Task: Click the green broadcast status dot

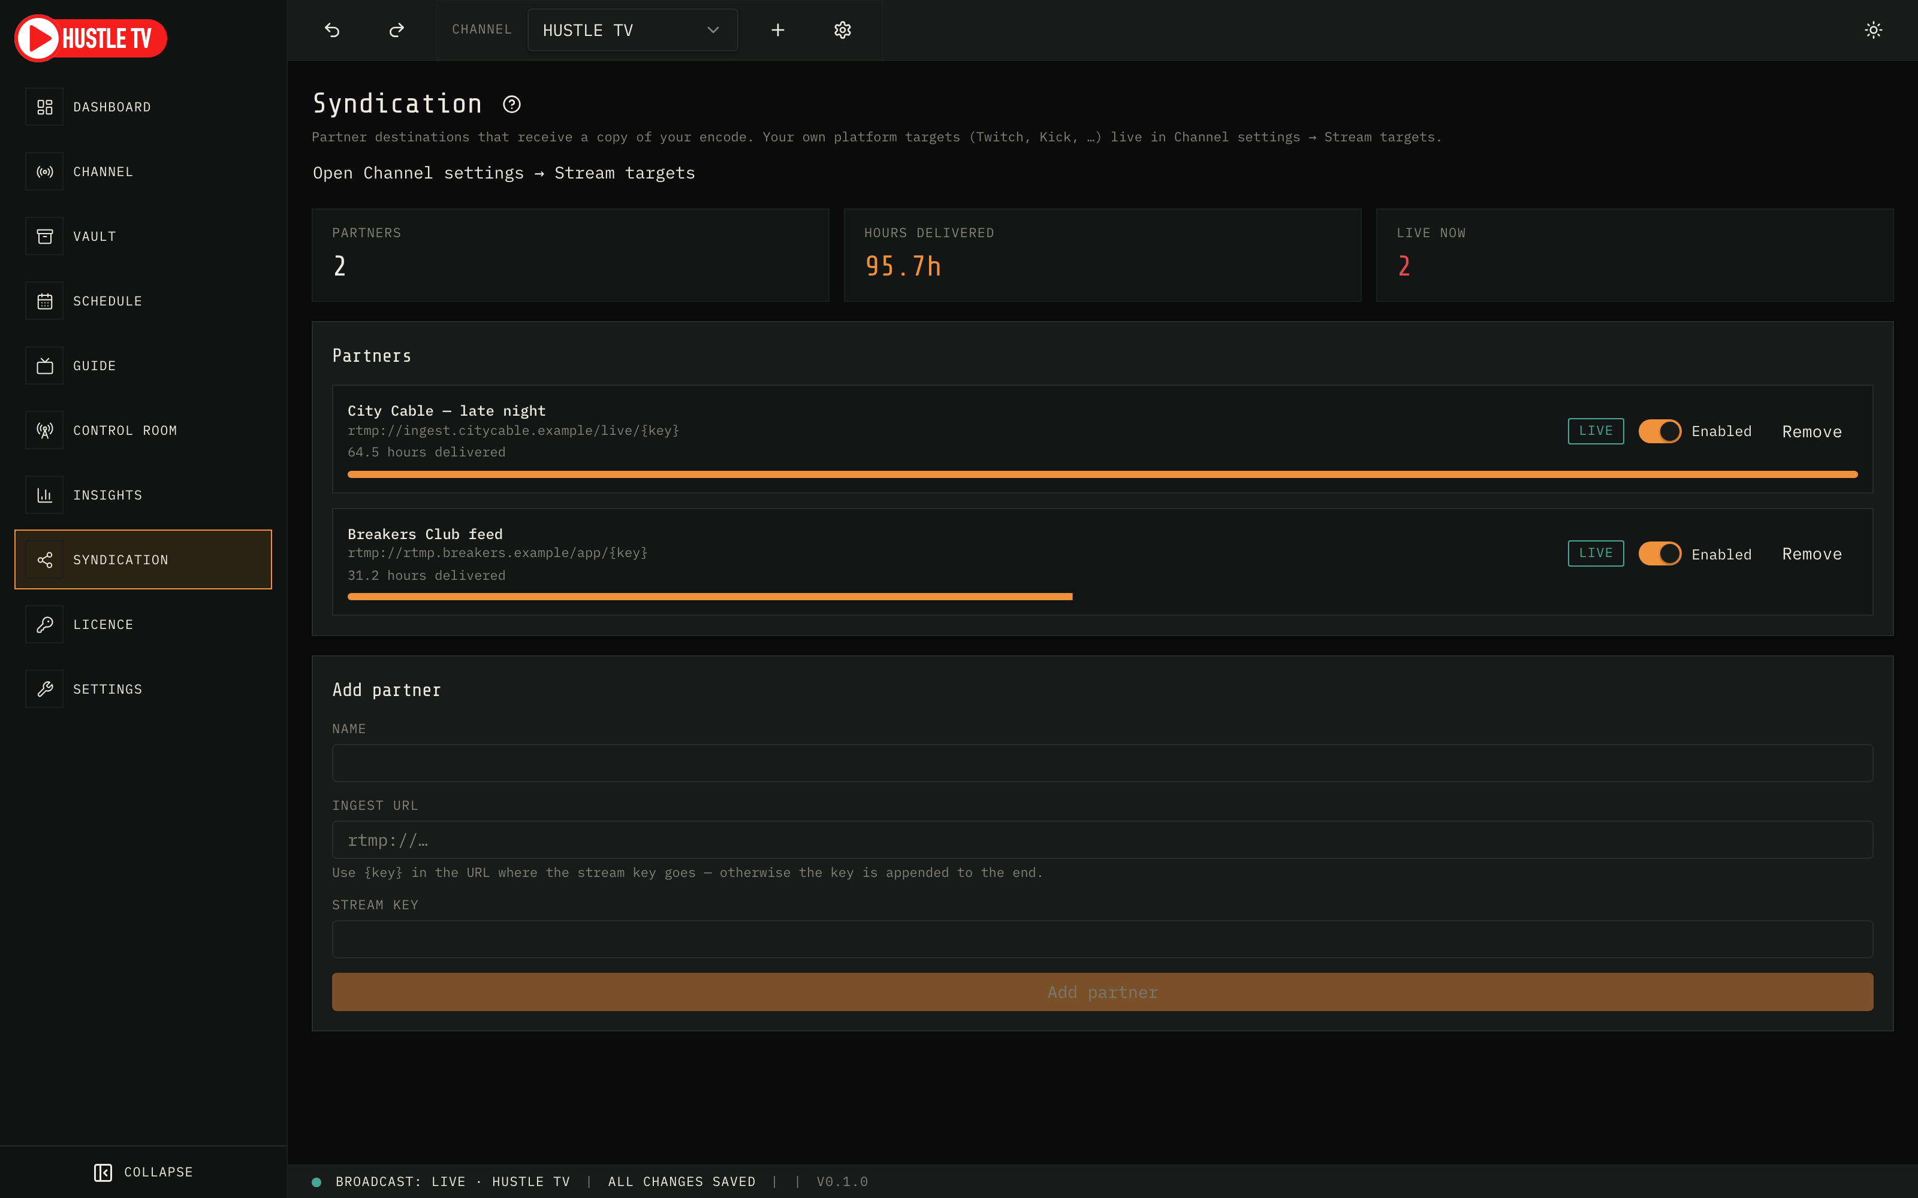Action: tap(316, 1182)
